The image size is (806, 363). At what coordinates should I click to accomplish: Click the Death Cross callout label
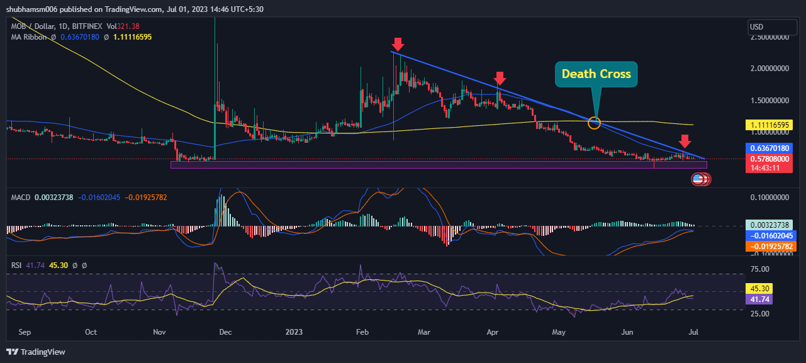[x=596, y=74]
